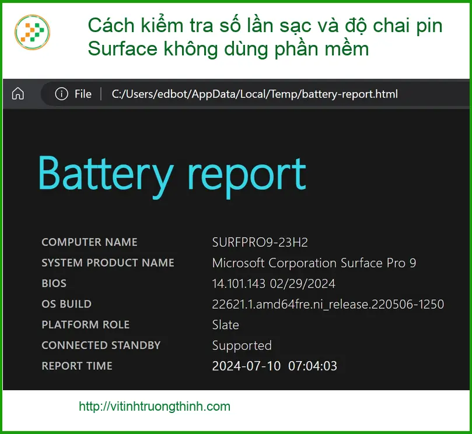472x434 pixels.
Task: Click the 'File' label in address bar
Action: tap(83, 94)
